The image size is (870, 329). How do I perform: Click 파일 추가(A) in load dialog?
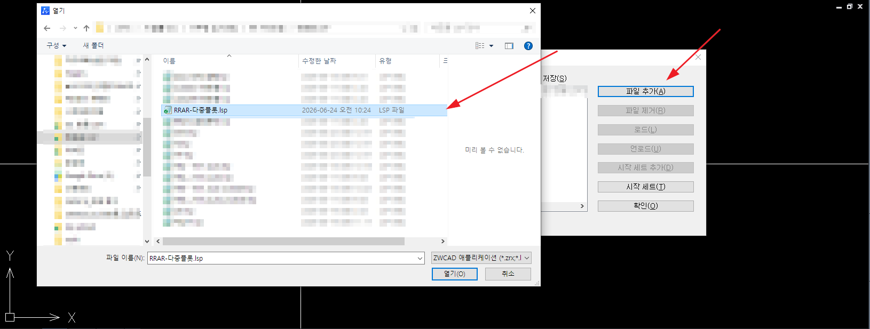click(646, 91)
